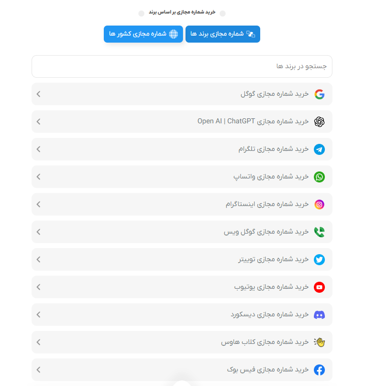368x386 pixels.
Task: Click the Discord logo icon
Action: (x=319, y=315)
